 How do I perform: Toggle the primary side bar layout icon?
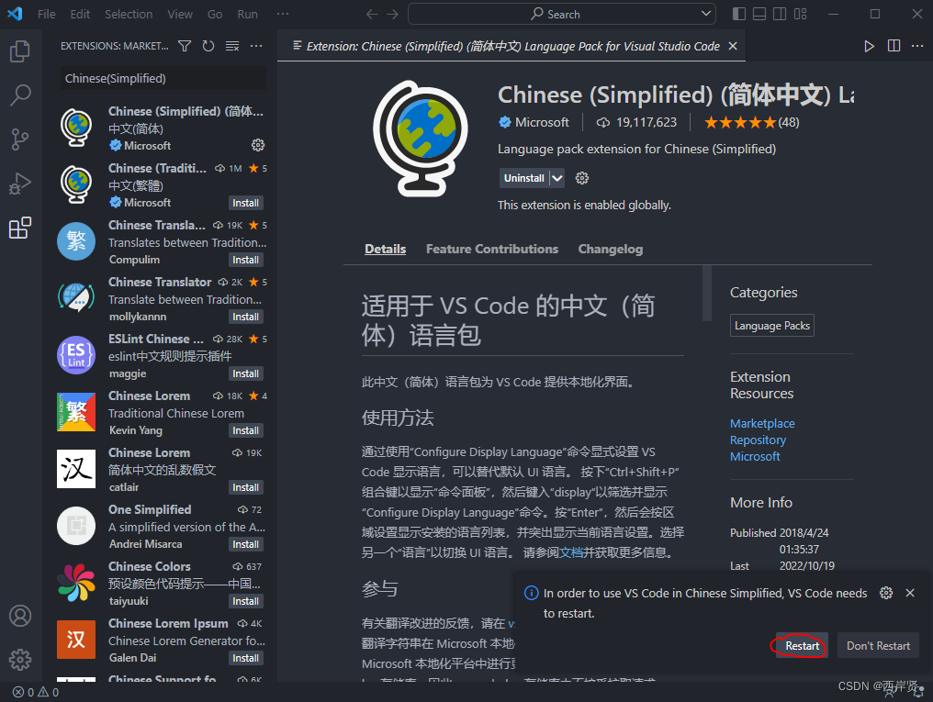(x=739, y=15)
